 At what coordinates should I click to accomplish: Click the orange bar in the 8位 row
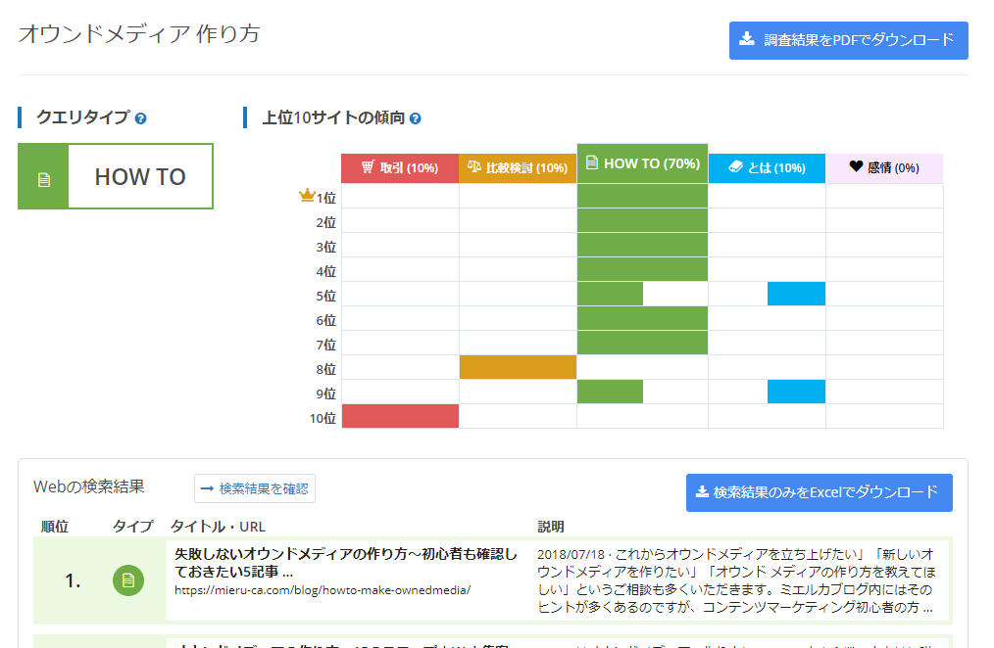click(518, 367)
